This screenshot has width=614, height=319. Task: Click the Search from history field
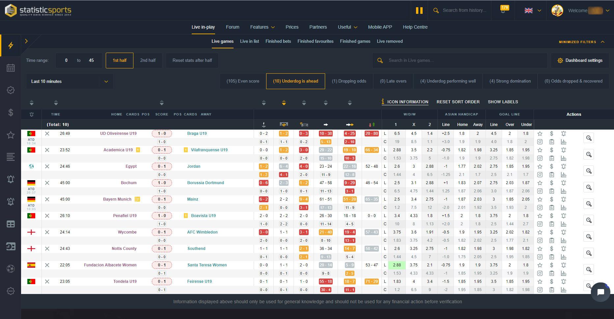(464, 11)
